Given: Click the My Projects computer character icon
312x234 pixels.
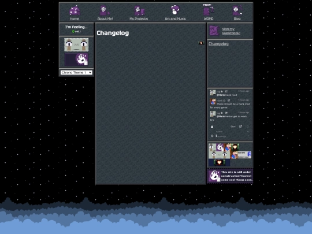Looking at the screenshot, I should point(139,10).
